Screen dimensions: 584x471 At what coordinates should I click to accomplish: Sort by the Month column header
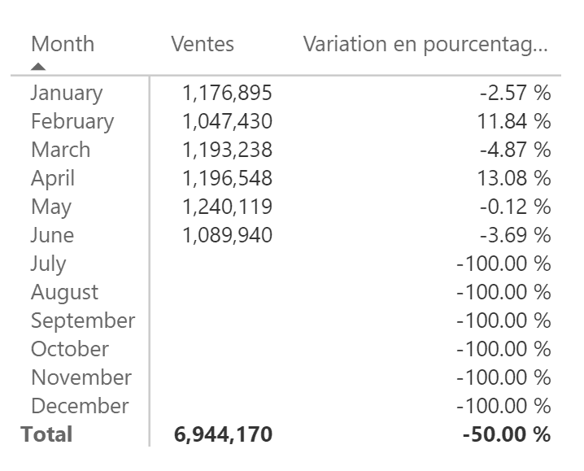[x=63, y=44]
